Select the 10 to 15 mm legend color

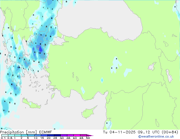click(37, 135)
